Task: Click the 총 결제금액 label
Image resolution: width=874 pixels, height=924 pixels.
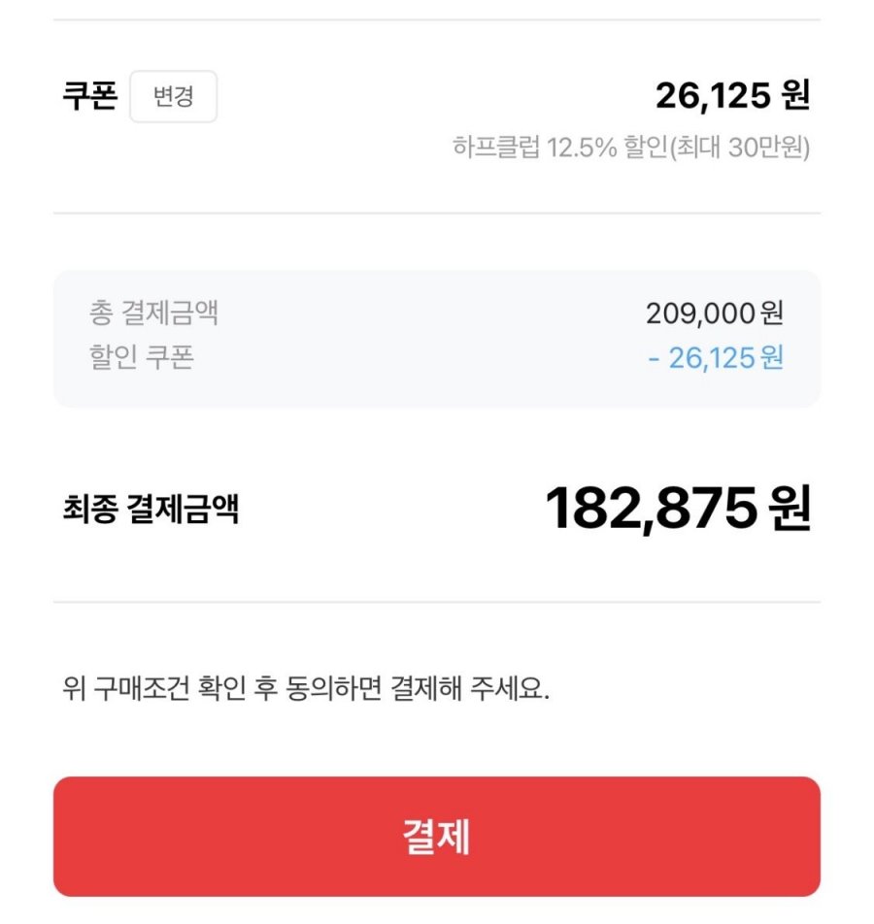Action: (153, 313)
